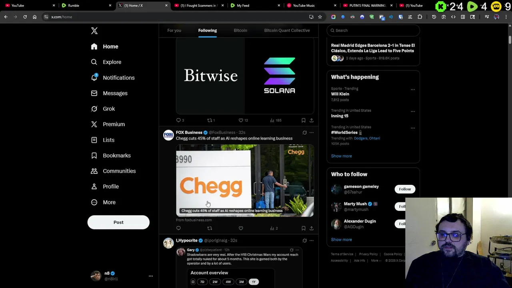The width and height of the screenshot is (512, 288).
Task: Open the More menu in sidebar
Action: [x=103, y=202]
